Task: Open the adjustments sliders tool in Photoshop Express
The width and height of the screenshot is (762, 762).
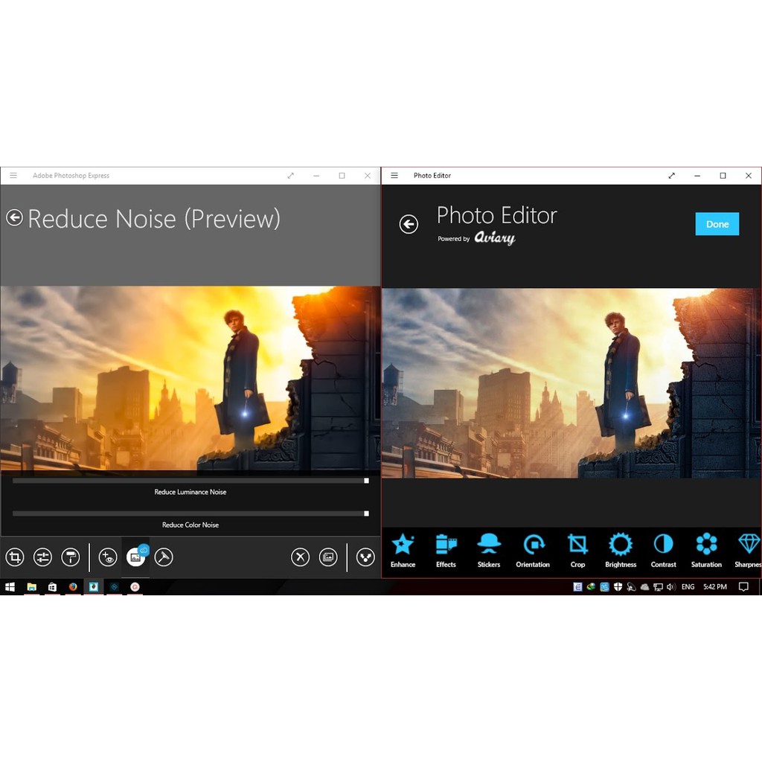Action: click(x=42, y=557)
